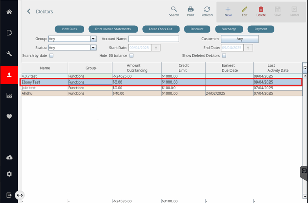The image size is (308, 203).
Task: Open the heart loyalty sidebar icon
Action: tap(9, 116)
